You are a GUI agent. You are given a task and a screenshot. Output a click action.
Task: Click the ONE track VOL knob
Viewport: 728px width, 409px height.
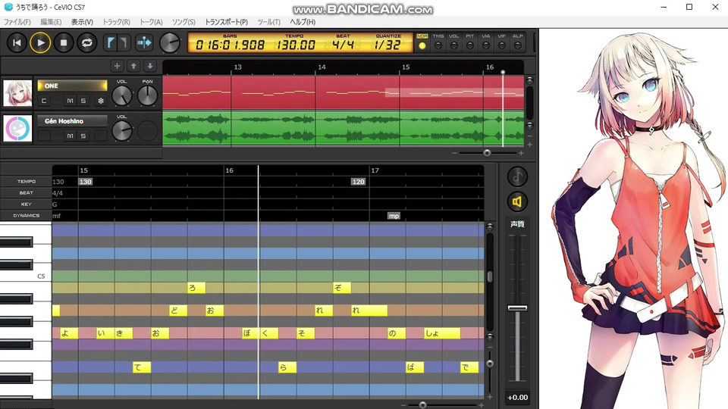[121, 95]
